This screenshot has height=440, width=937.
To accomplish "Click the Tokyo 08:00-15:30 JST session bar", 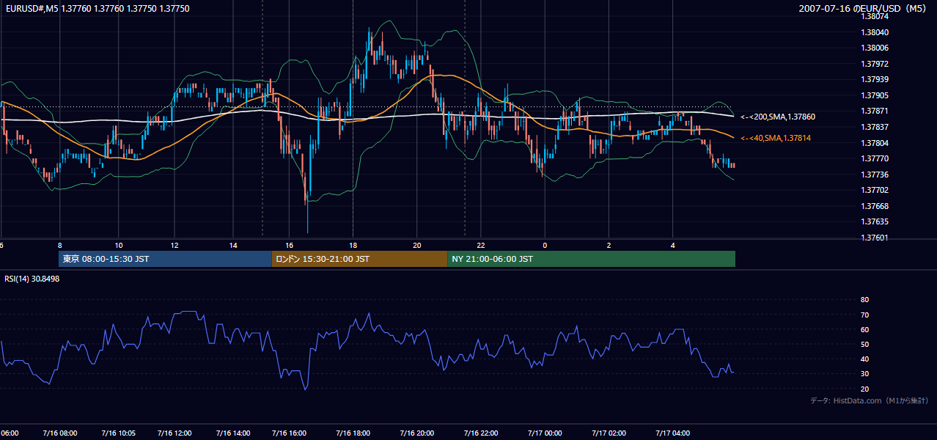I will click(165, 259).
